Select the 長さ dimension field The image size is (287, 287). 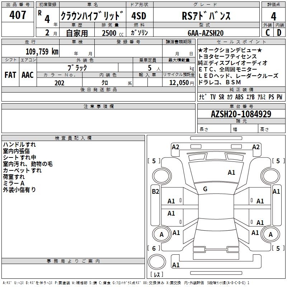(x=214, y=129)
